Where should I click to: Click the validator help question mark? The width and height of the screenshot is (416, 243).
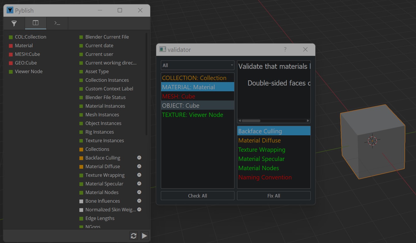pos(285,50)
